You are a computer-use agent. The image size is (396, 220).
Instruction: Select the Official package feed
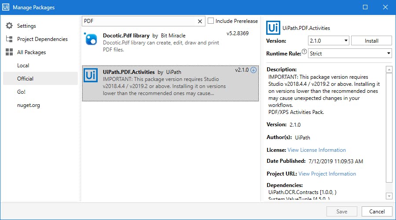point(40,79)
